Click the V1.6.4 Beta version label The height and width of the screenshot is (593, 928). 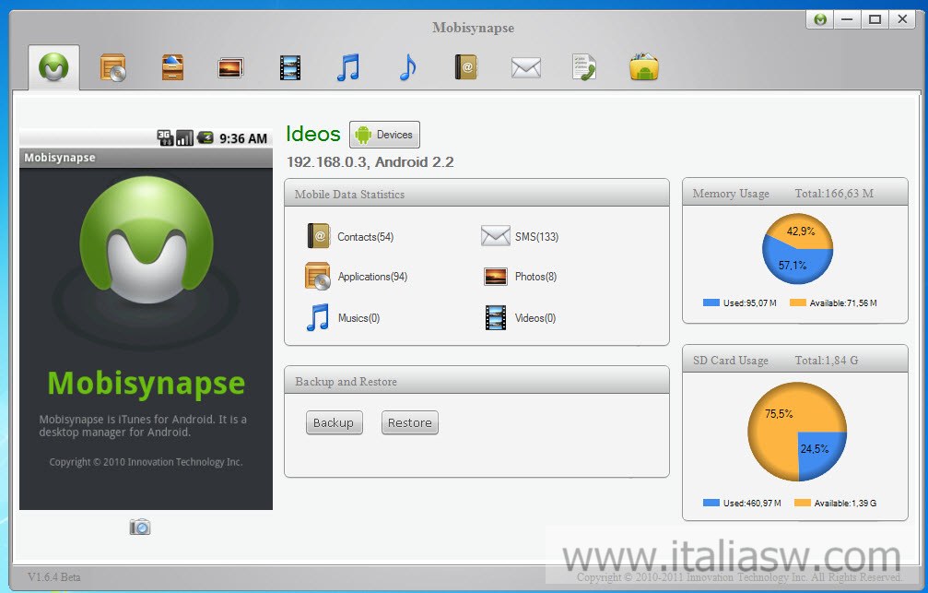pyautogui.click(x=53, y=577)
